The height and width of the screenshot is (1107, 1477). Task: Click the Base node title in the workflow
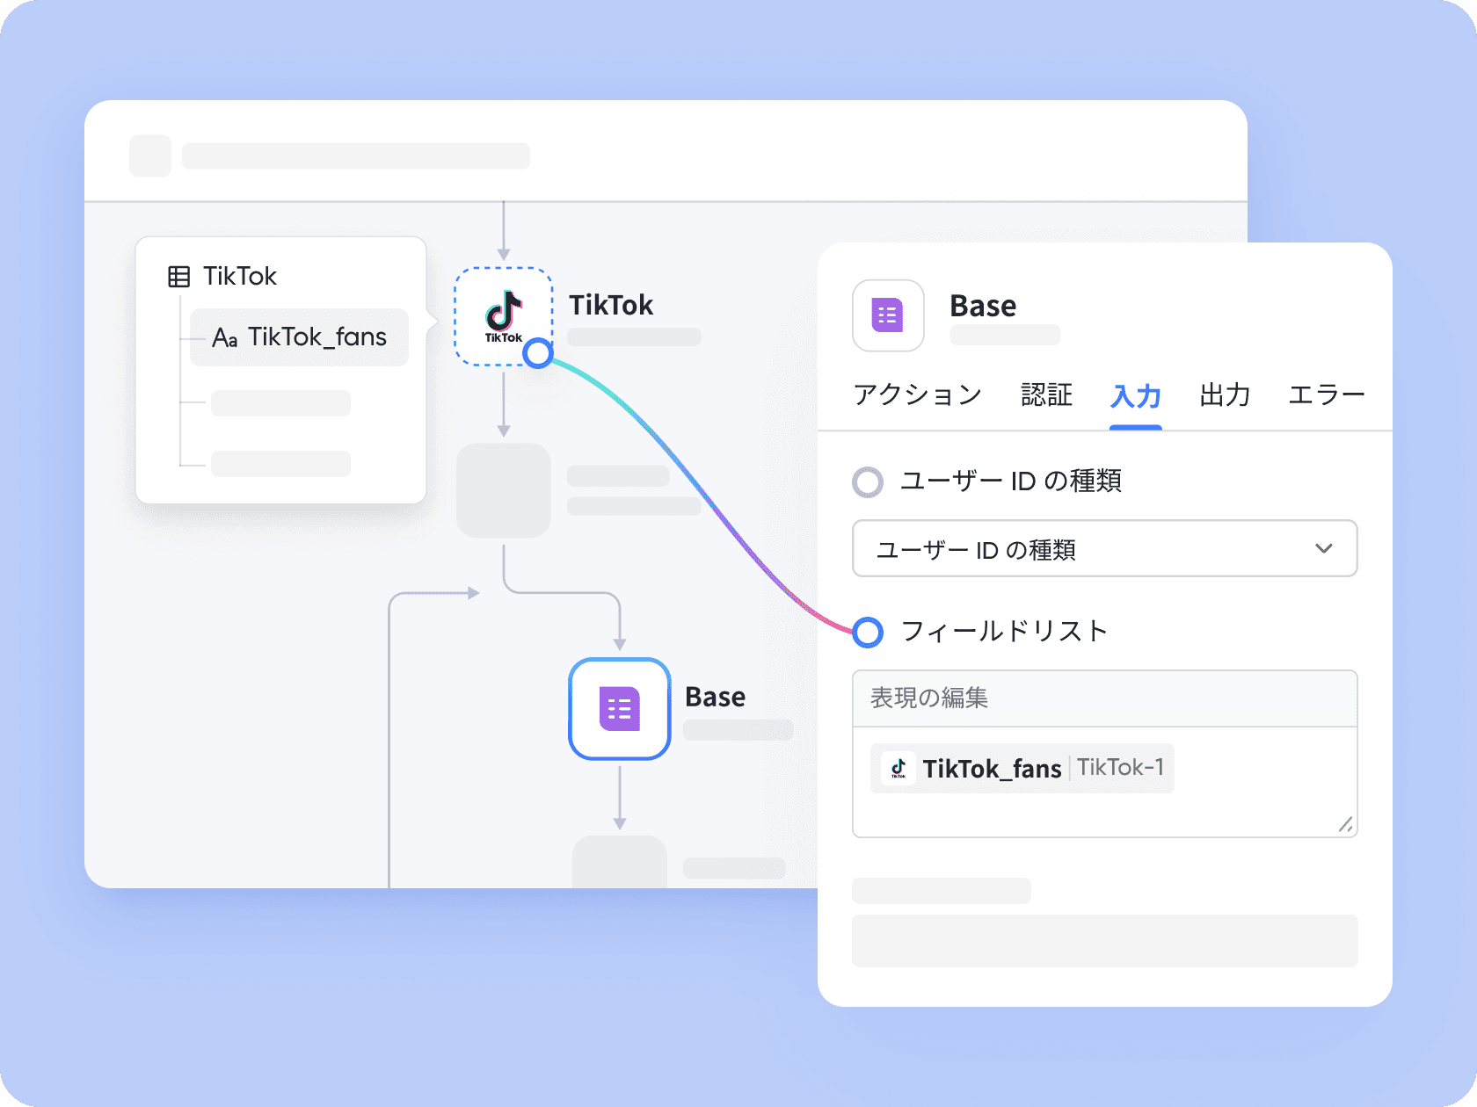(715, 698)
